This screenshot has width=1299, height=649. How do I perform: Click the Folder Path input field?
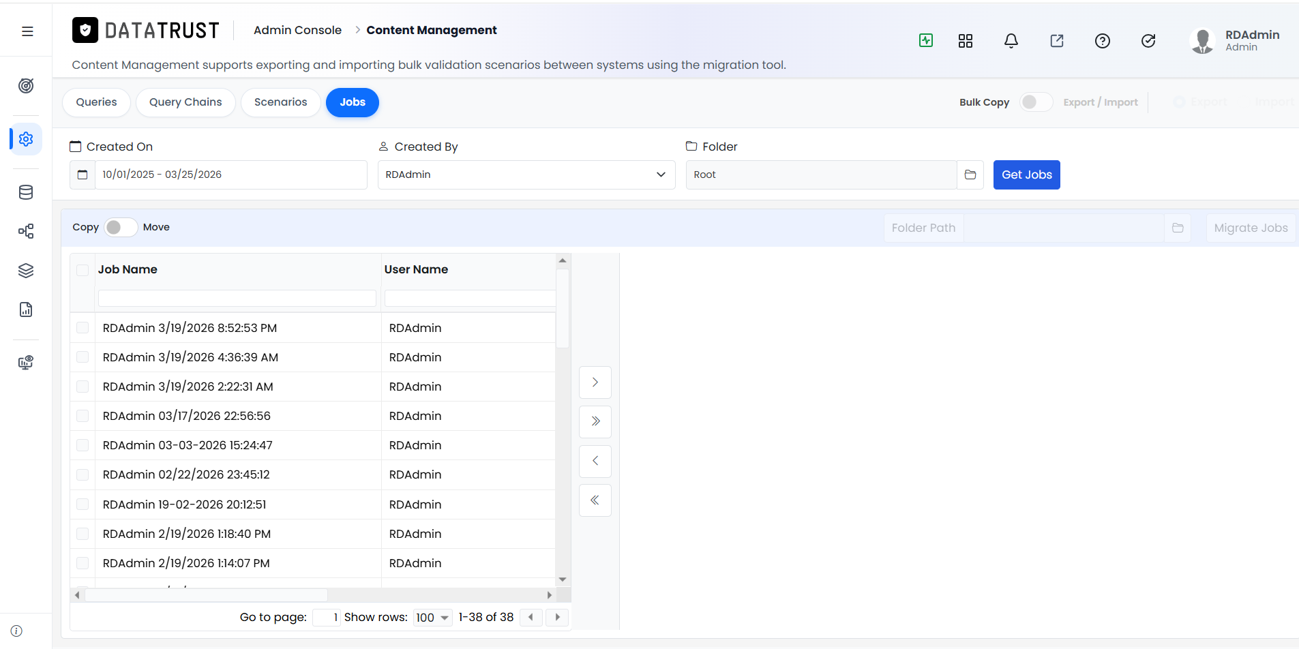(1064, 228)
